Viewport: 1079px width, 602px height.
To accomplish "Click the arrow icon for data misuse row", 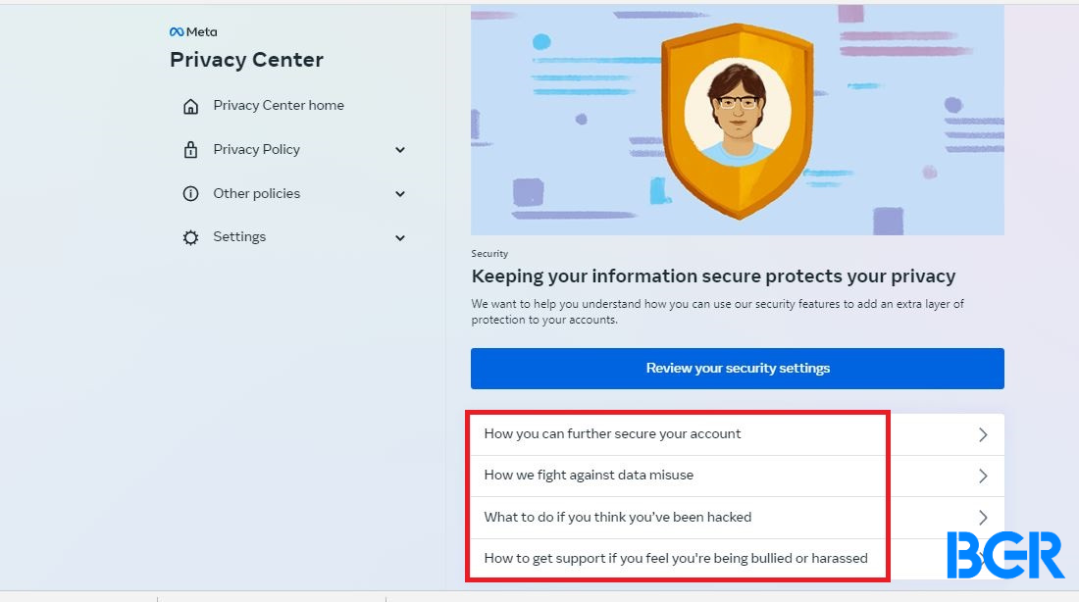I will [x=983, y=476].
